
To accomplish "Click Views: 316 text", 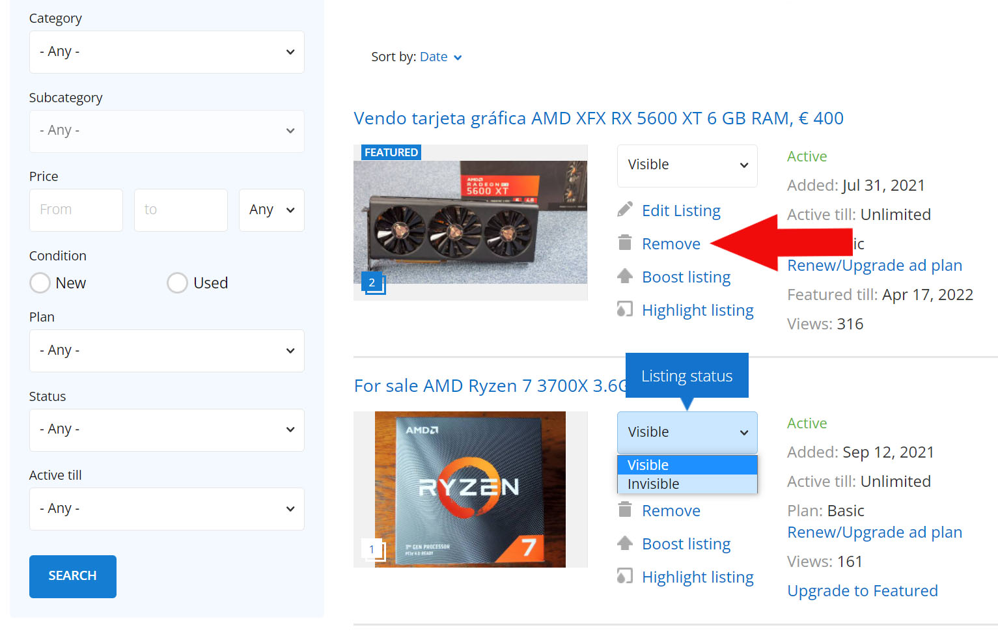I will pyautogui.click(x=825, y=324).
